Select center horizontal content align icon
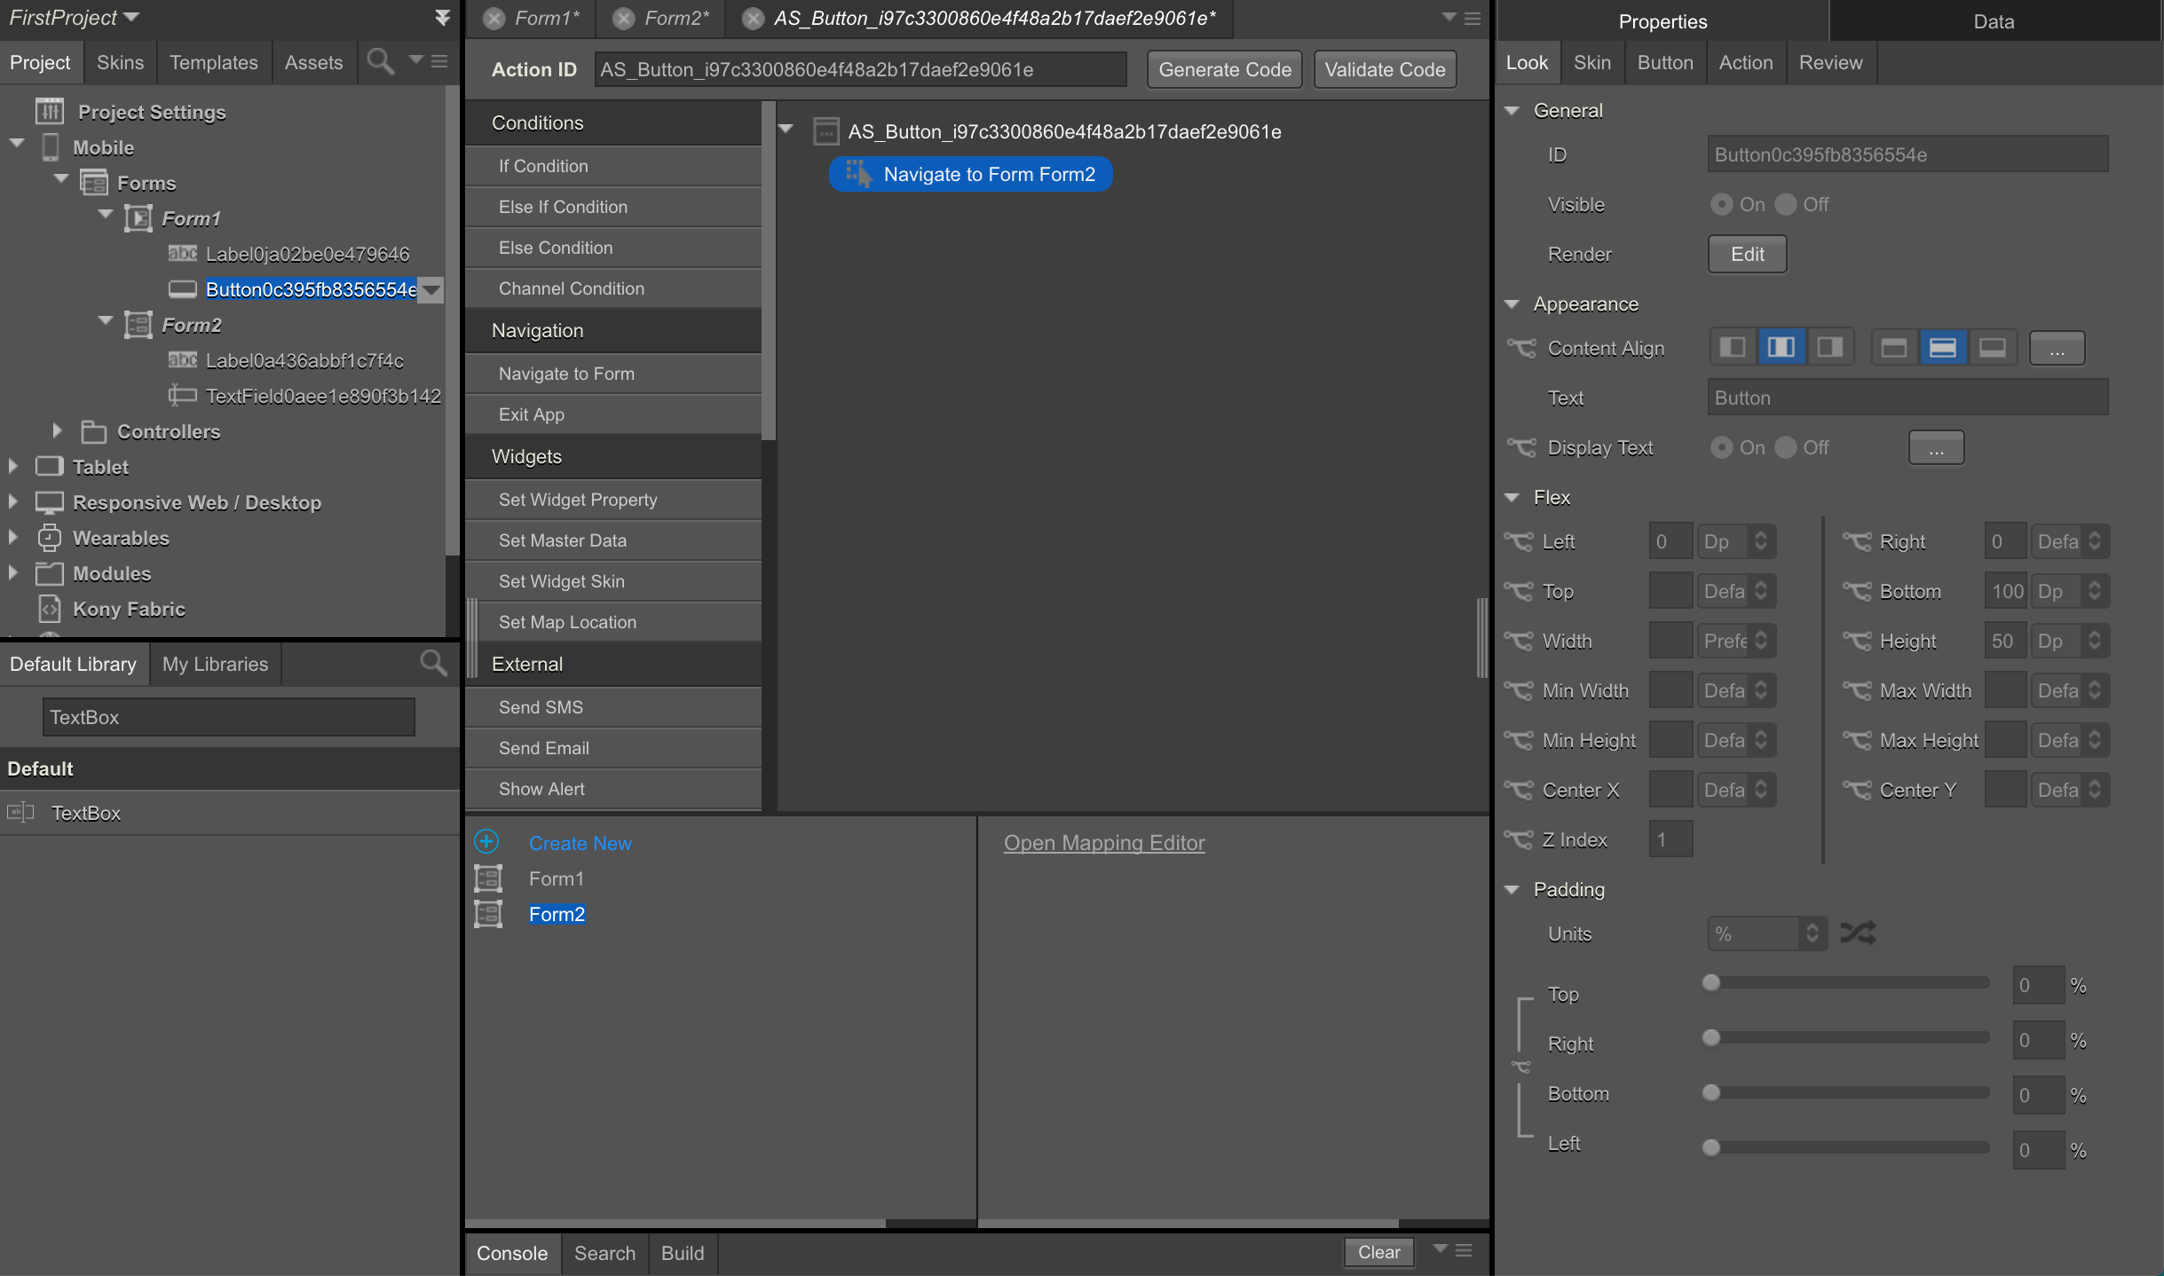The height and width of the screenshot is (1276, 2164). coord(1781,348)
